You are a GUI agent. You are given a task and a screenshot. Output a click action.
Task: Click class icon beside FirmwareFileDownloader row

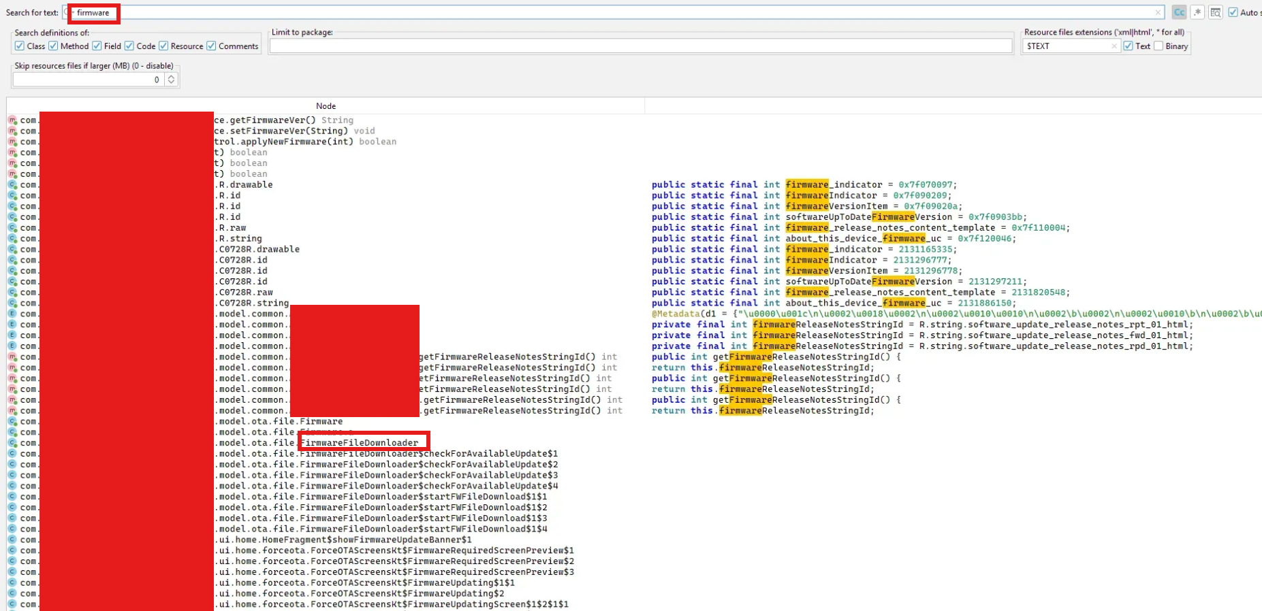coord(12,443)
